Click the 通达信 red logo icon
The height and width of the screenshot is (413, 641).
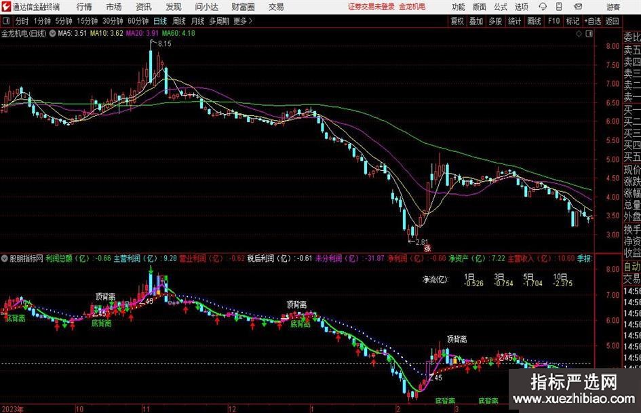click(x=6, y=7)
